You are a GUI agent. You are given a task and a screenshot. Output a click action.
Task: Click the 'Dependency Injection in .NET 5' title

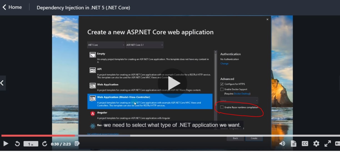(83, 7)
